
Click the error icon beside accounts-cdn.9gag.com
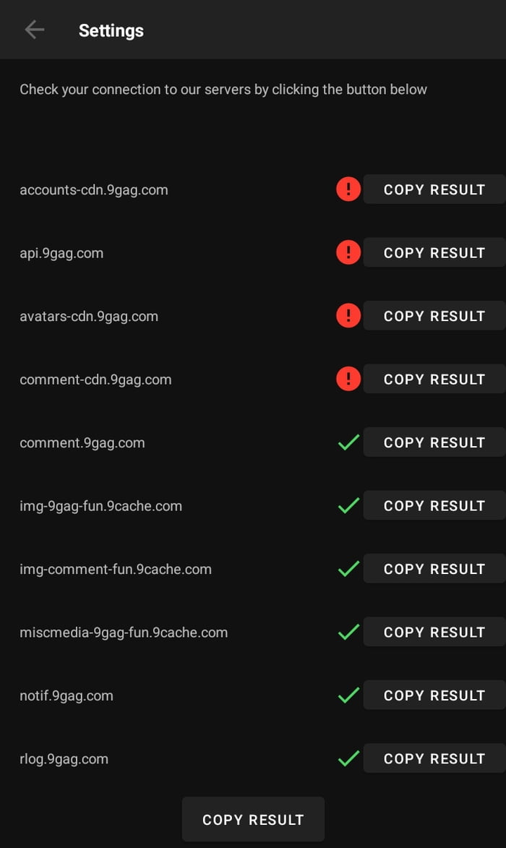348,189
